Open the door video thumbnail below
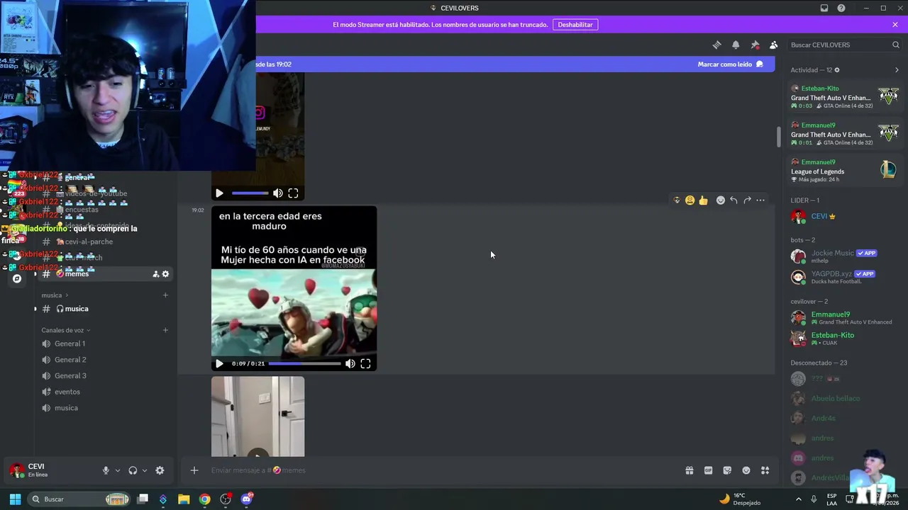This screenshot has width=908, height=510. 258,416
